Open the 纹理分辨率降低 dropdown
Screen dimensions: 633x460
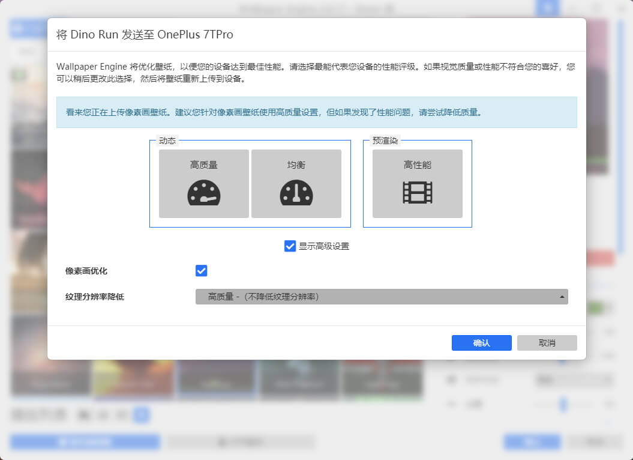click(382, 296)
